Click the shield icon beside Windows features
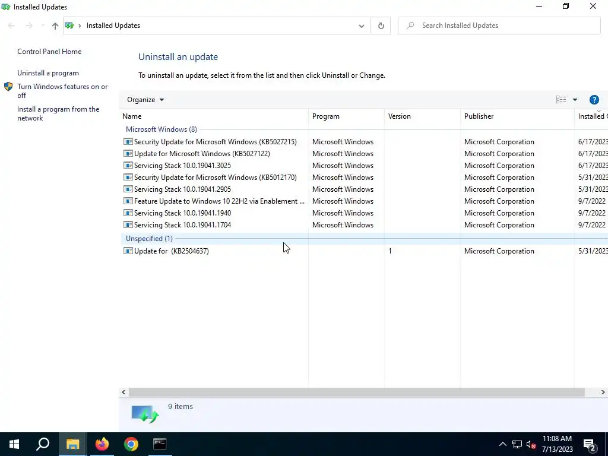The width and height of the screenshot is (608, 456). click(8, 87)
